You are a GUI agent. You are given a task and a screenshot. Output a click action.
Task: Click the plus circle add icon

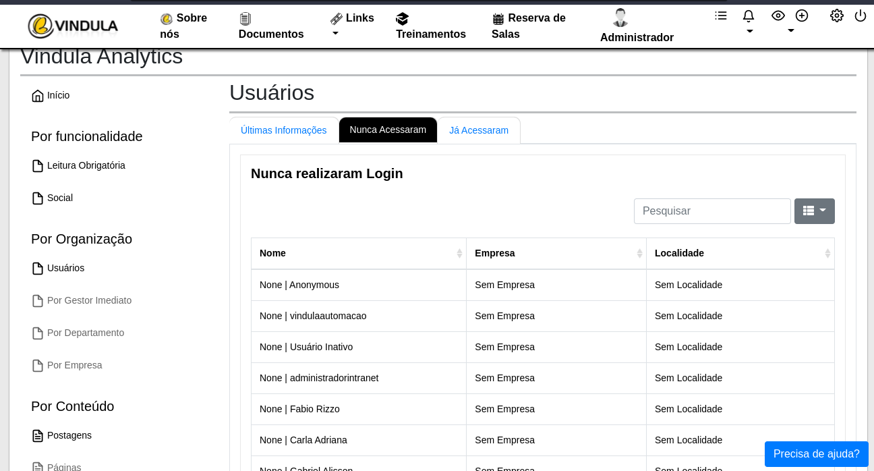coord(802,16)
